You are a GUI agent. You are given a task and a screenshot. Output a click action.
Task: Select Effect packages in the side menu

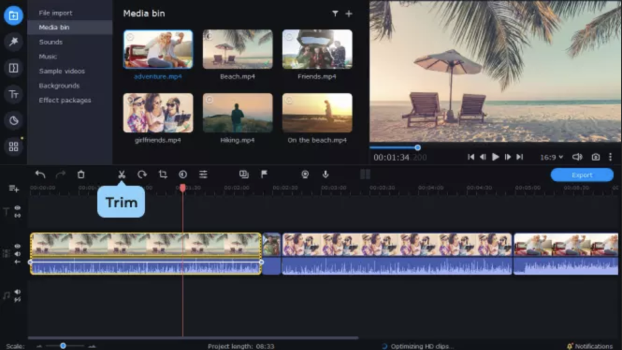65,100
